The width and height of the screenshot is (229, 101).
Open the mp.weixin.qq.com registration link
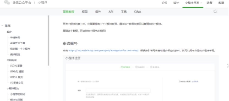(x=104, y=50)
